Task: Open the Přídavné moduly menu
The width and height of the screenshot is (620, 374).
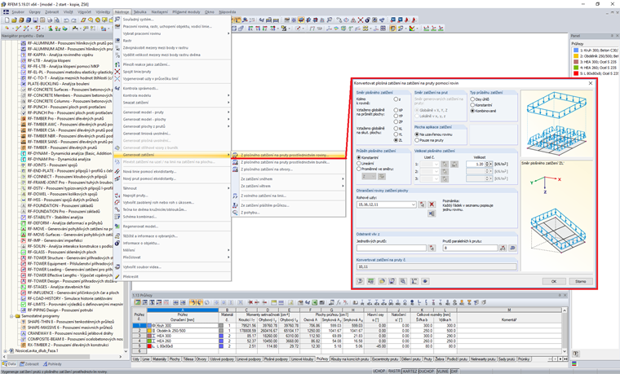Action: (186, 12)
